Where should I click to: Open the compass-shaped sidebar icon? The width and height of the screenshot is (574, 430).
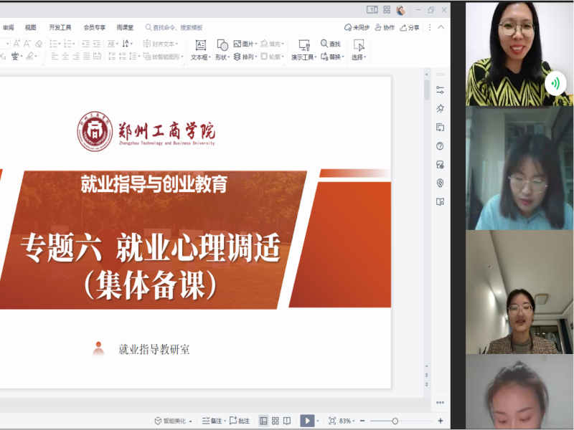click(440, 183)
